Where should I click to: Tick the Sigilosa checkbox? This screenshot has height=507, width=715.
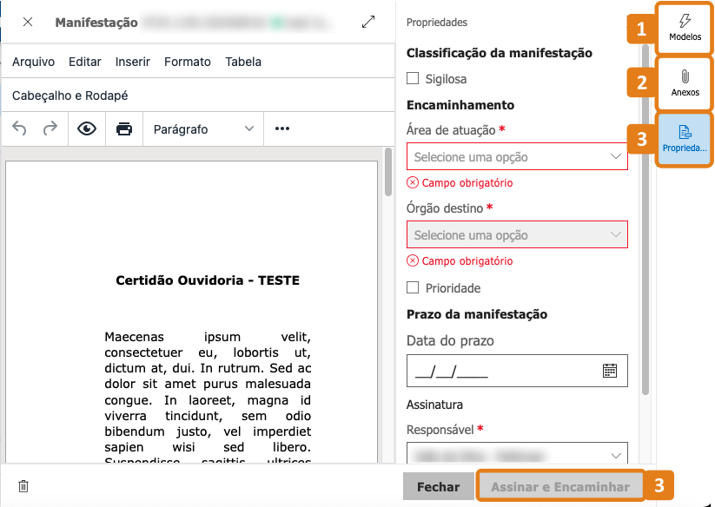click(413, 78)
